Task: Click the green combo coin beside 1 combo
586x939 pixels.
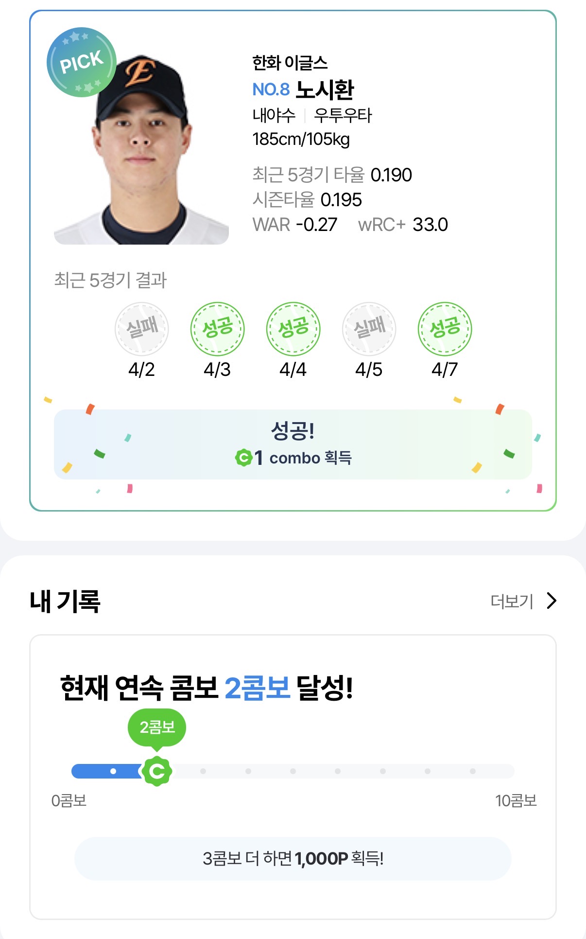Action: point(243,458)
